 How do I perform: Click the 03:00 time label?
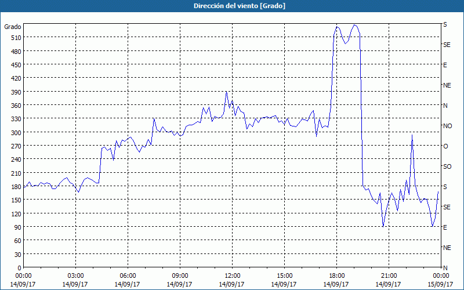(x=75, y=276)
